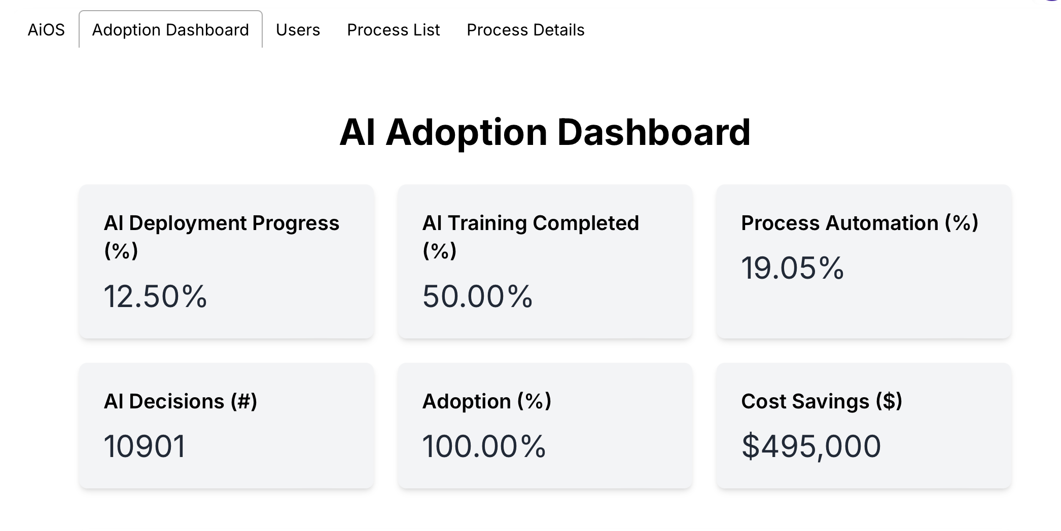This screenshot has width=1061, height=531.
Task: Select the 10901 AI decisions count
Action: (x=145, y=446)
